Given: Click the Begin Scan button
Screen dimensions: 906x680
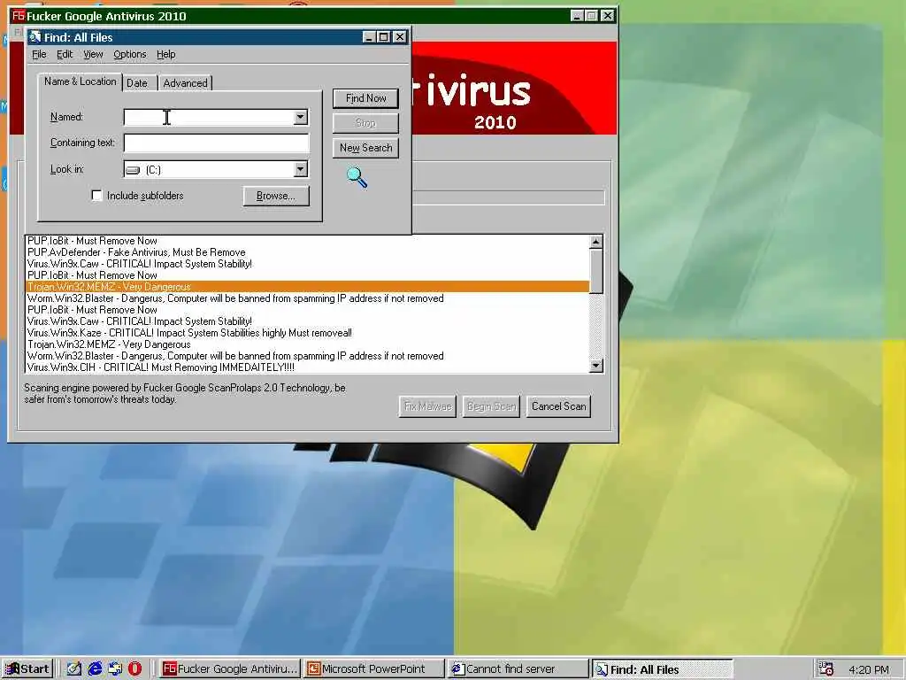Looking at the screenshot, I should coord(491,406).
